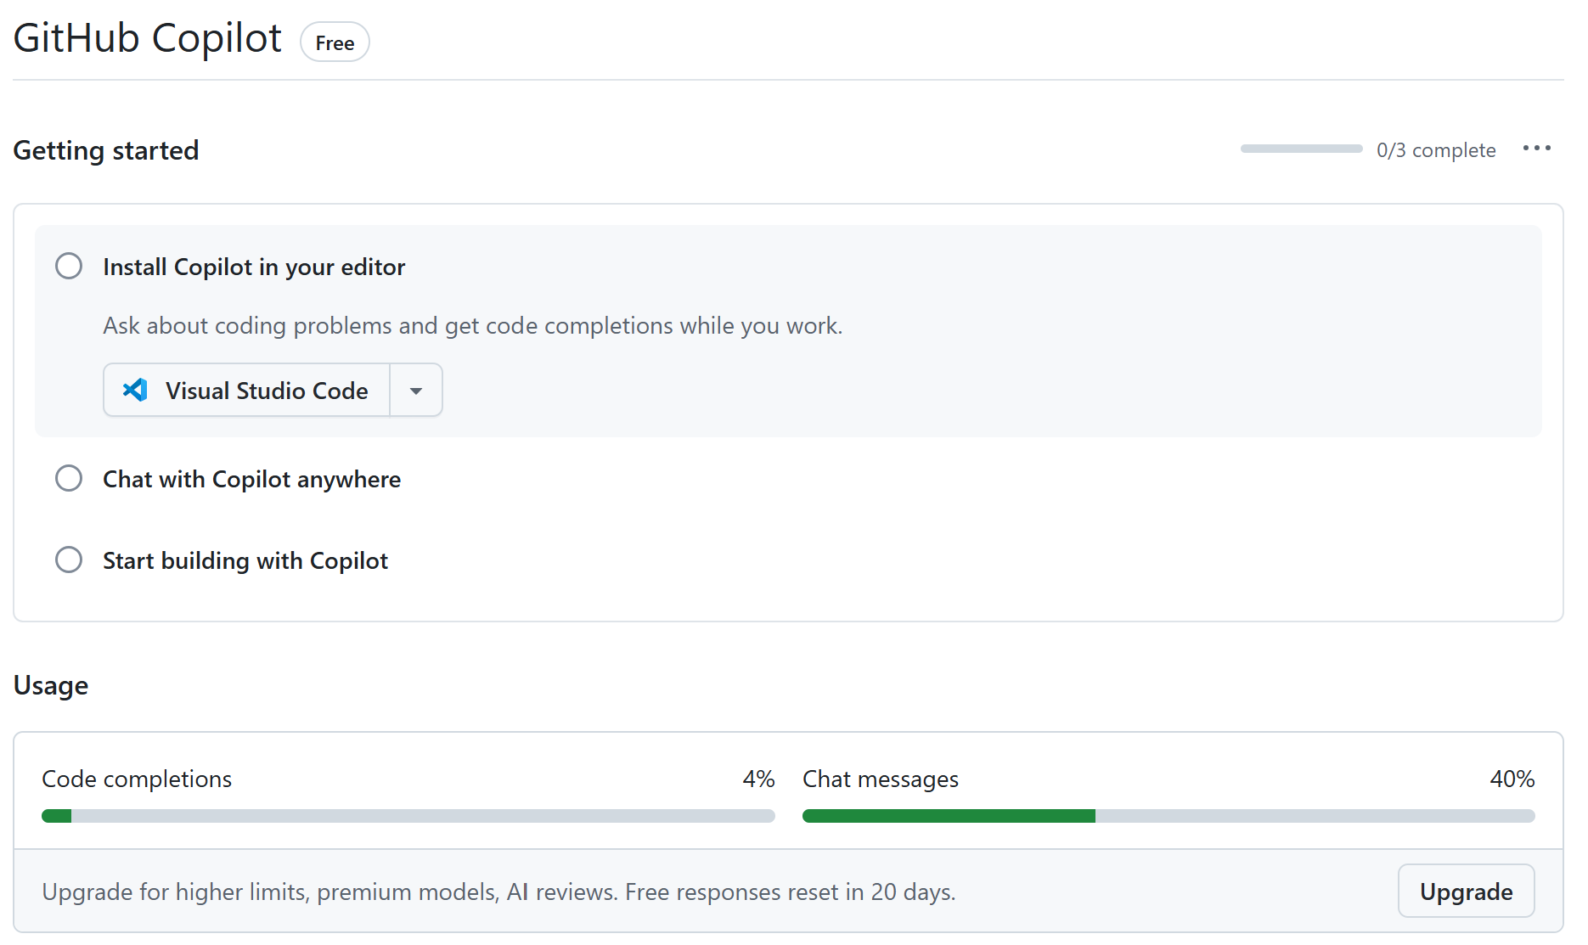
Task: Mark Install Copilot step circle
Action: 69,267
